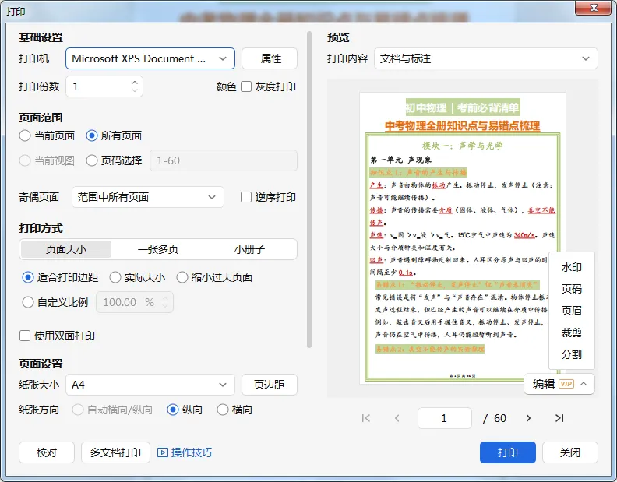Viewport: 617px width, 482px height.
Task: Switch to 页面大小 print mode tab
Action: [66, 249]
